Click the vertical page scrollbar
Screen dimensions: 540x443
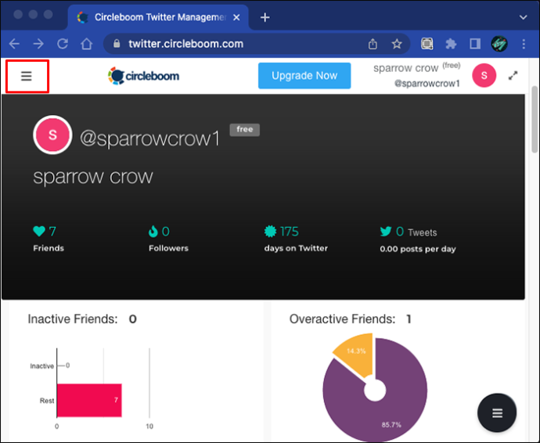[x=535, y=119]
